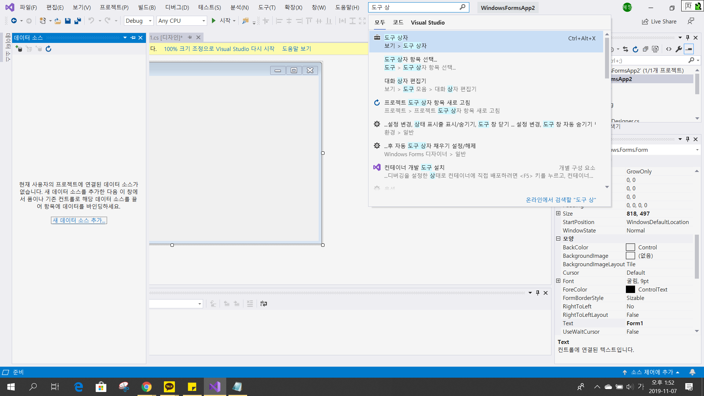Toggle auto-hide pin on Properties panel
Viewport: 704px width, 396px height.
(687, 139)
